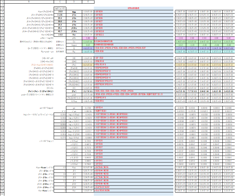The height and width of the screenshot is (196, 235).
Task: Click the orange 2.43.E-01 cell
Action: [181, 65]
